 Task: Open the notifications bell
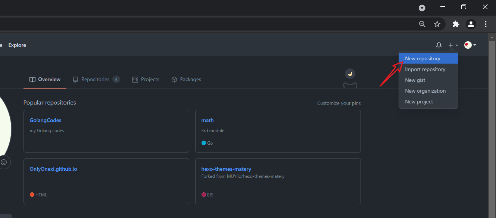439,45
